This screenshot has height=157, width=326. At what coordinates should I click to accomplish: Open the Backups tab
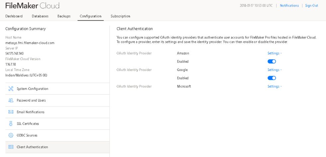pyautogui.click(x=64, y=16)
